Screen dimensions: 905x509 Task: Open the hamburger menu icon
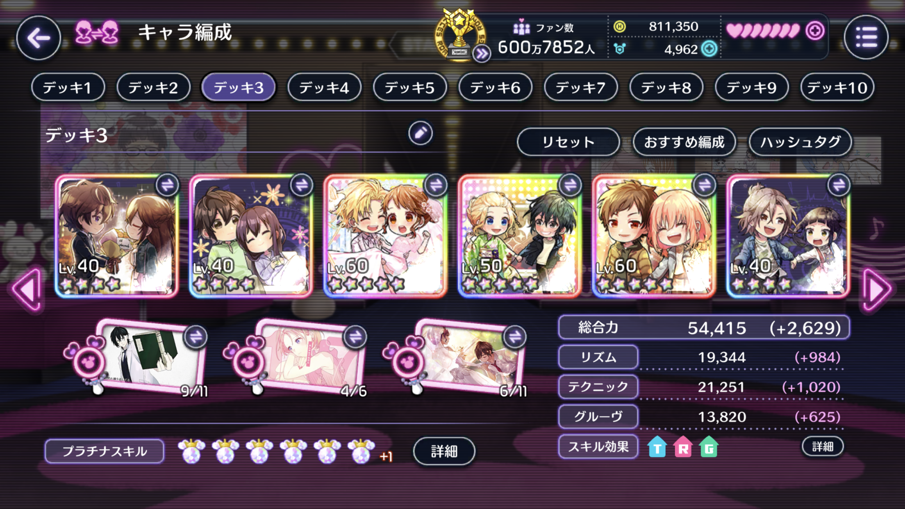[866, 37]
